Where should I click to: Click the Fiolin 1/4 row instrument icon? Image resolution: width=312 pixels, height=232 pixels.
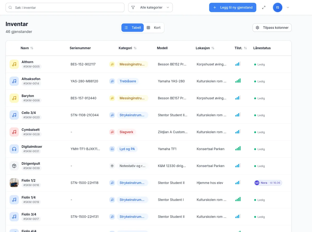click(x=14, y=200)
